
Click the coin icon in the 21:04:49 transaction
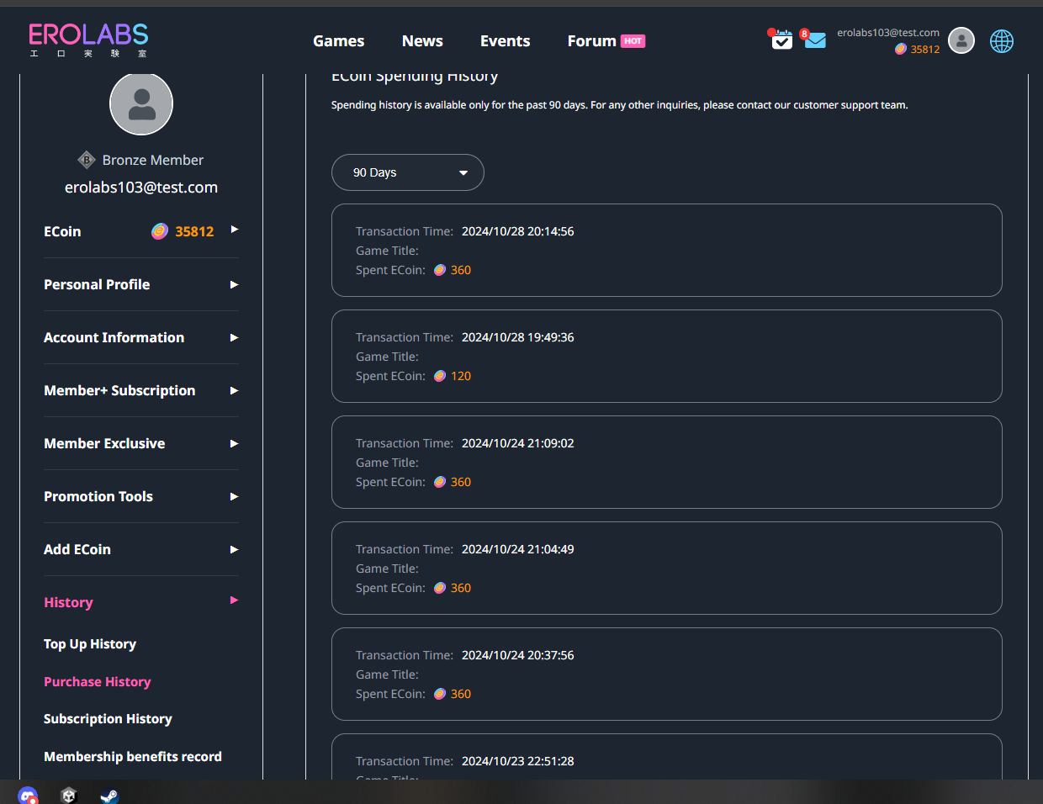440,588
